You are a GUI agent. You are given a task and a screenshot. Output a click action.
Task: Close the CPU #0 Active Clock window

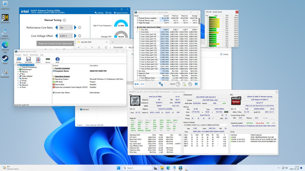click(x=237, y=12)
